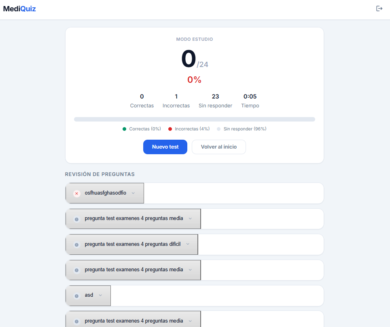Click the results progress bar
Image resolution: width=390 pixels, height=327 pixels.
coord(194,119)
